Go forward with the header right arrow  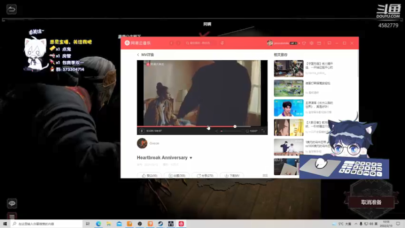[x=178, y=43]
